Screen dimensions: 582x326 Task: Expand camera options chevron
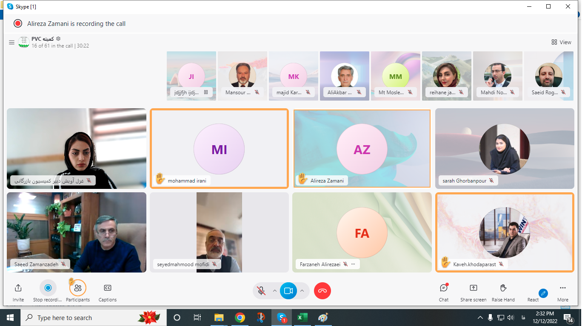(302, 291)
